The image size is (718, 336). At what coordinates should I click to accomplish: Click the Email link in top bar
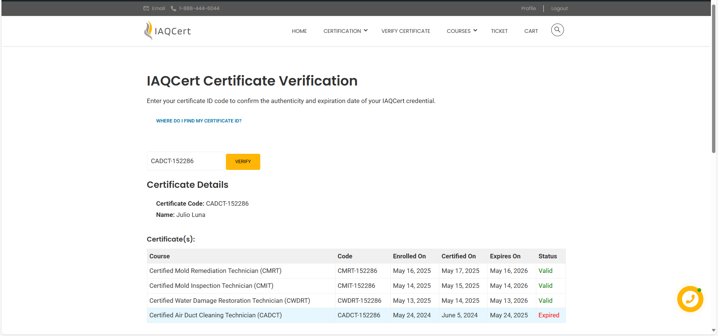(x=158, y=8)
